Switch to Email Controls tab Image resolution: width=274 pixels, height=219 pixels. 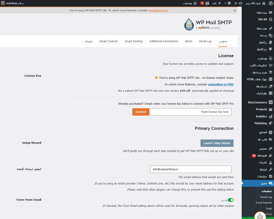(109, 41)
